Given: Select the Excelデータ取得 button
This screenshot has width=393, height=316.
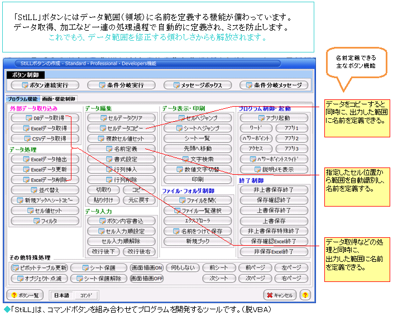Looking at the screenshot, I should (x=45, y=128).
